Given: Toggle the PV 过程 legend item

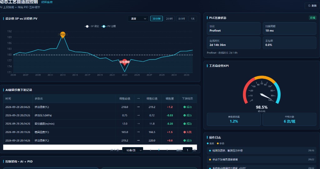Looking at the screenshot, I should click(108, 26).
